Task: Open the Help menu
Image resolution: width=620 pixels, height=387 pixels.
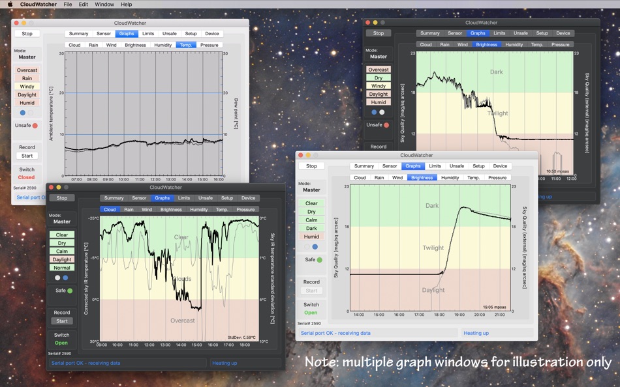Action: (x=126, y=5)
